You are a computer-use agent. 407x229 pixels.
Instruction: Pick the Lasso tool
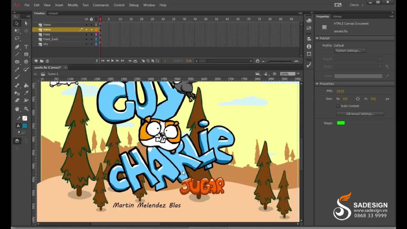[17, 38]
